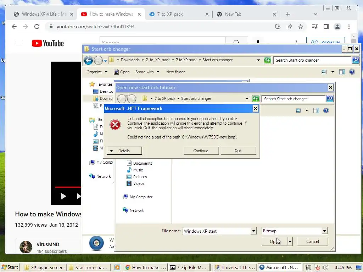Click explorer help icon in toolbar

(x=352, y=72)
